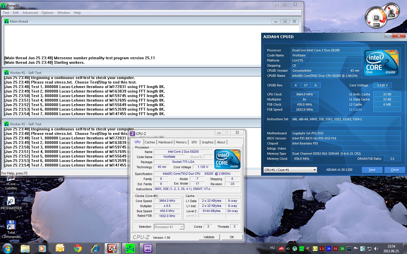Click Save button in AIDA64 CPUID

(x=372, y=170)
